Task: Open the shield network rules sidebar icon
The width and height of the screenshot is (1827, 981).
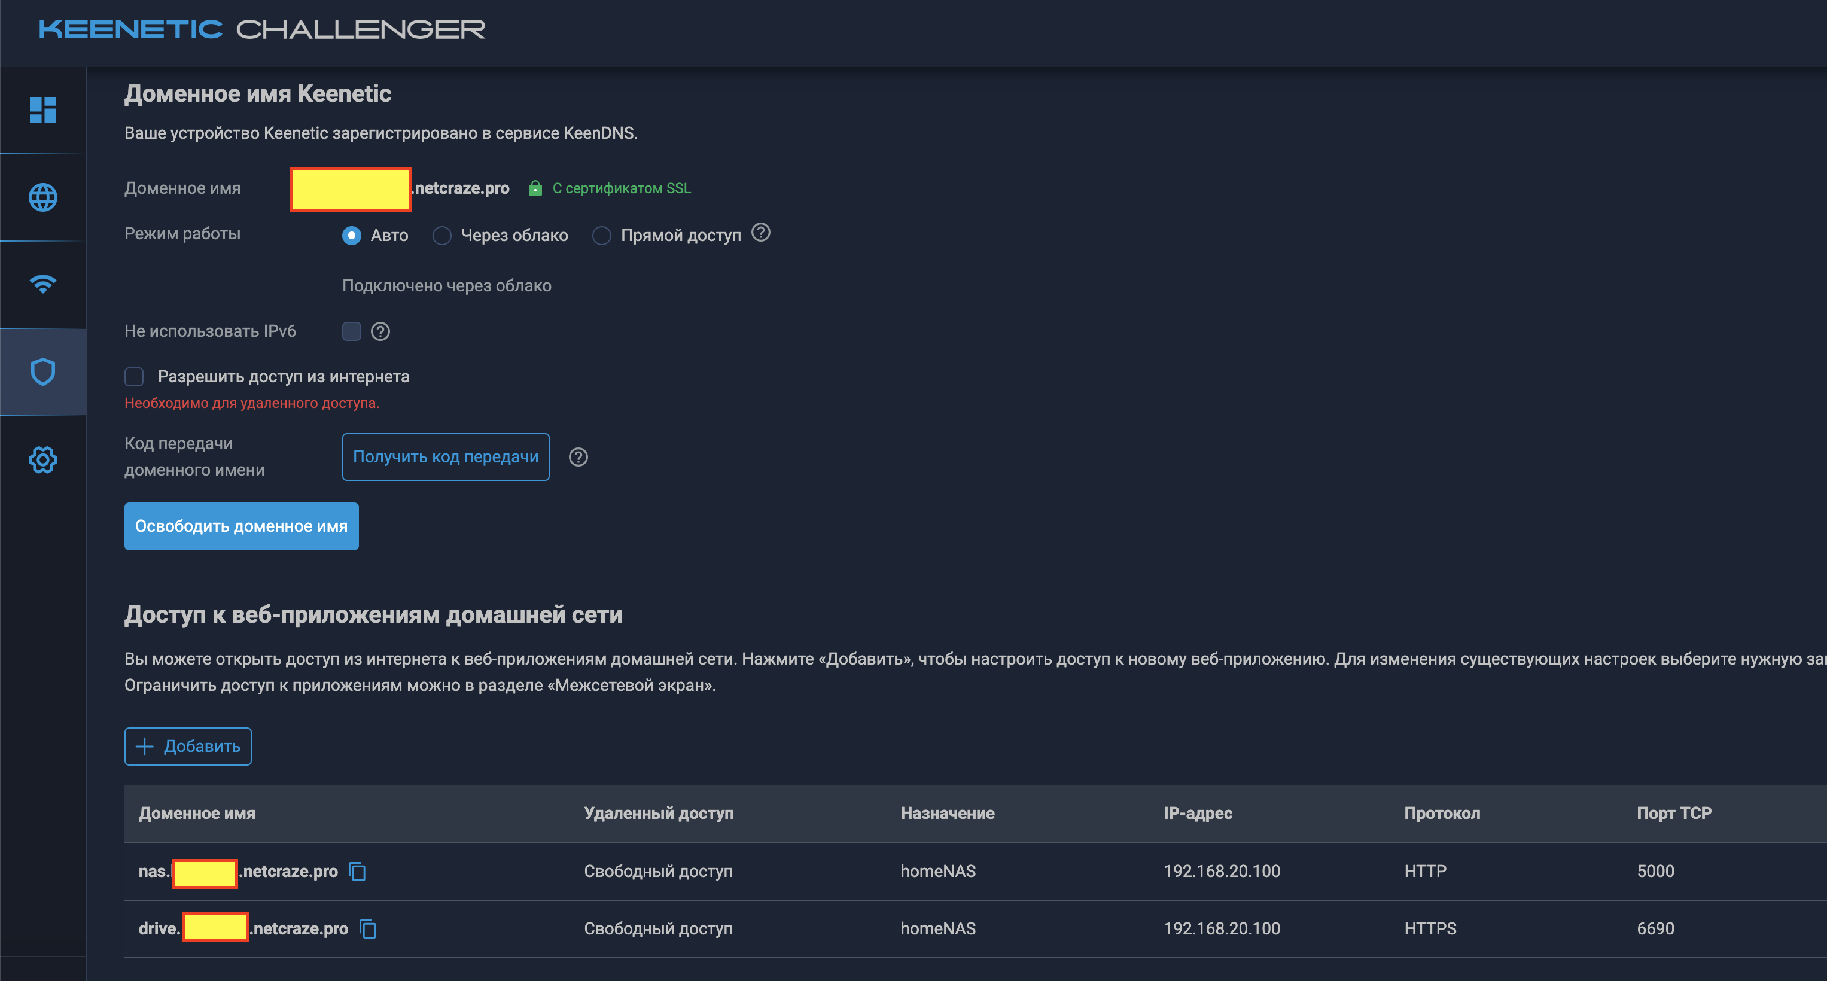Action: [x=42, y=371]
